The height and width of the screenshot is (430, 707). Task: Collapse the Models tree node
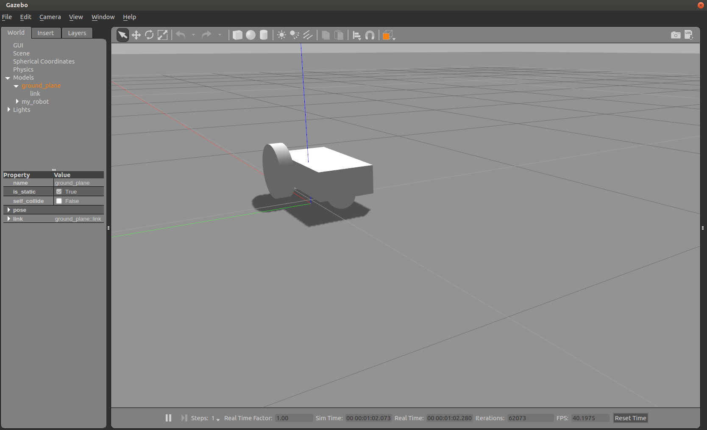[8, 78]
